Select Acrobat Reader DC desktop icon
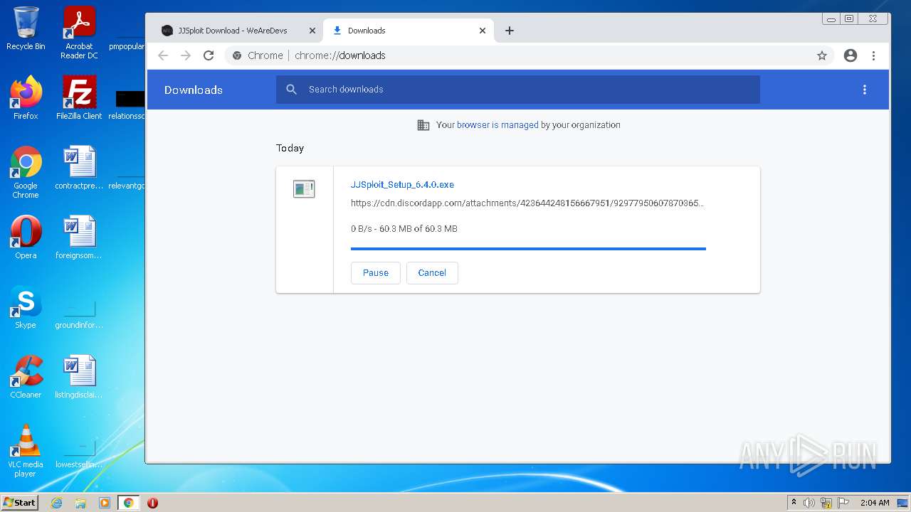The height and width of the screenshot is (512, 911). pyautogui.click(x=79, y=33)
